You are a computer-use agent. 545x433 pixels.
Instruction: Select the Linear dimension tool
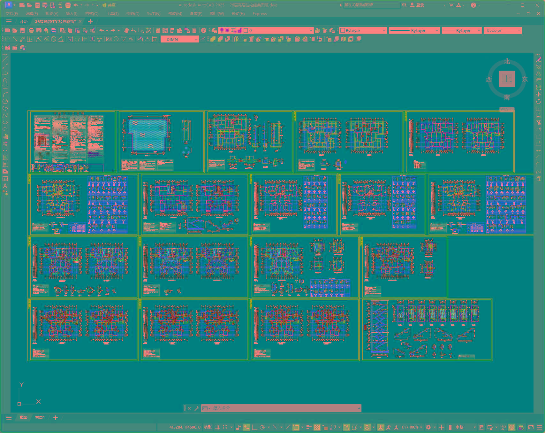(8, 39)
